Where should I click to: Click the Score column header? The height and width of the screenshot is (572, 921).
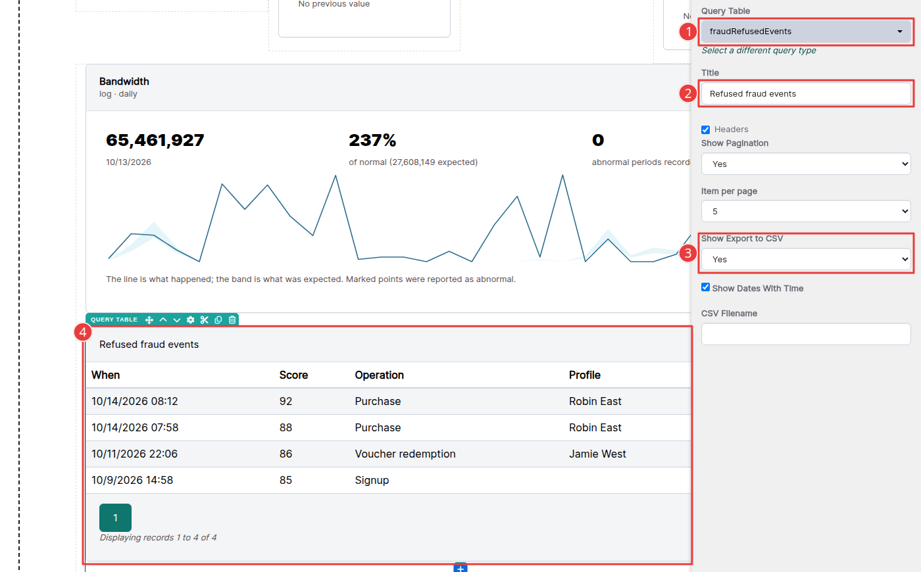point(293,375)
